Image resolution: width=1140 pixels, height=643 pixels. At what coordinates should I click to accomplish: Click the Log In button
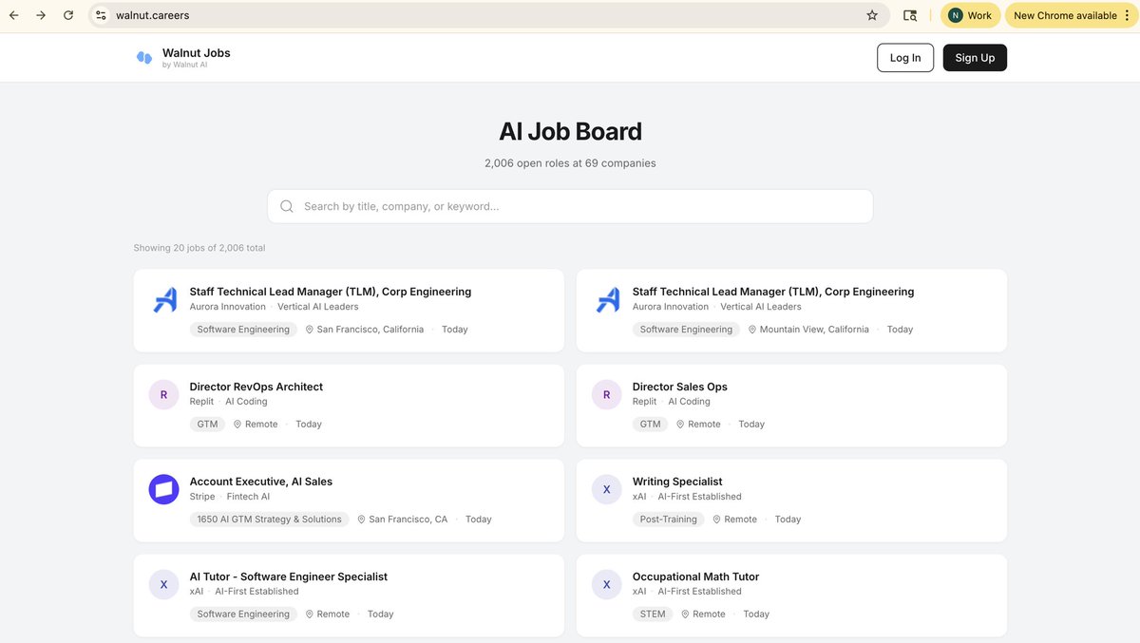(x=904, y=57)
